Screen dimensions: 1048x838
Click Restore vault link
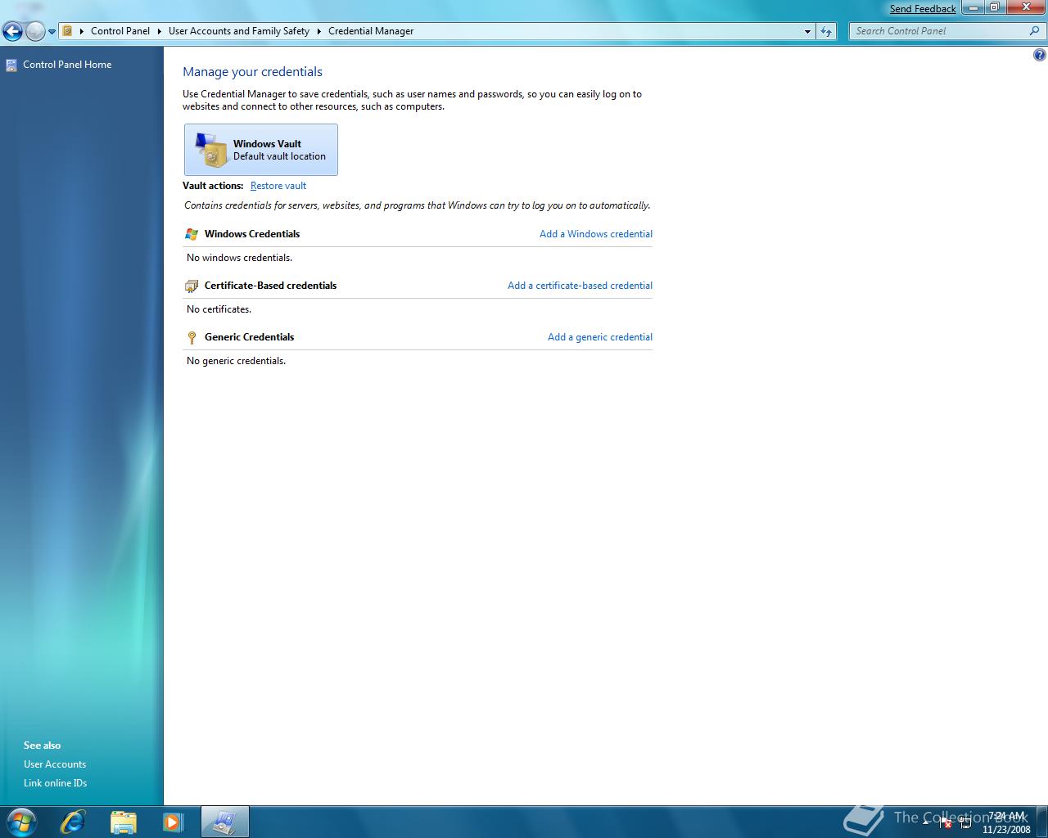pos(278,186)
